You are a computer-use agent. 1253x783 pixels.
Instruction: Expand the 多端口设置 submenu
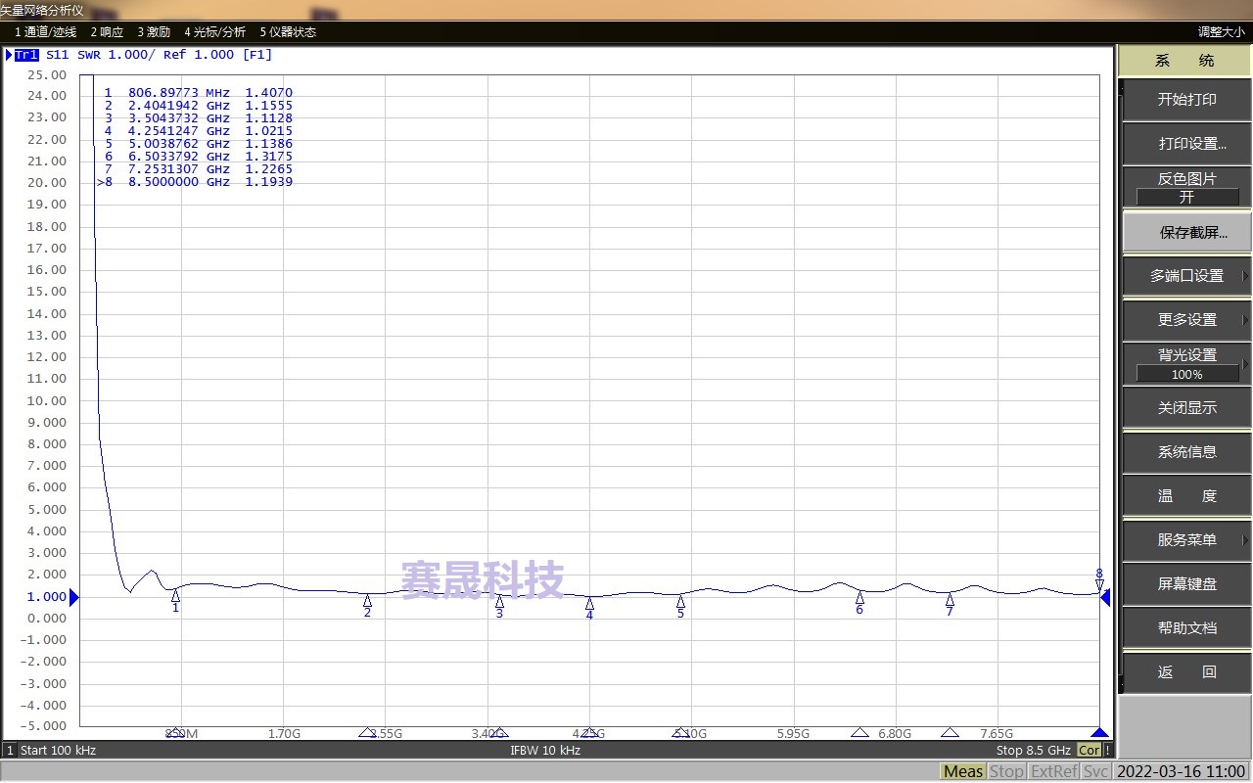1185,276
